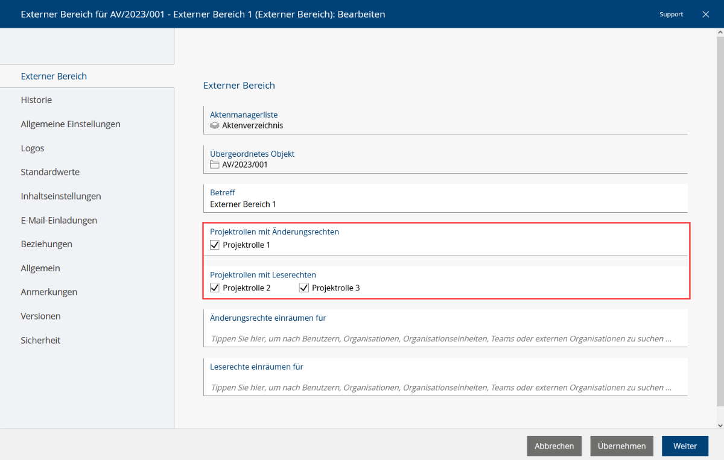Click the AV/2023/001 parent object text
Viewport: 724px width, 460px height.
pos(245,164)
